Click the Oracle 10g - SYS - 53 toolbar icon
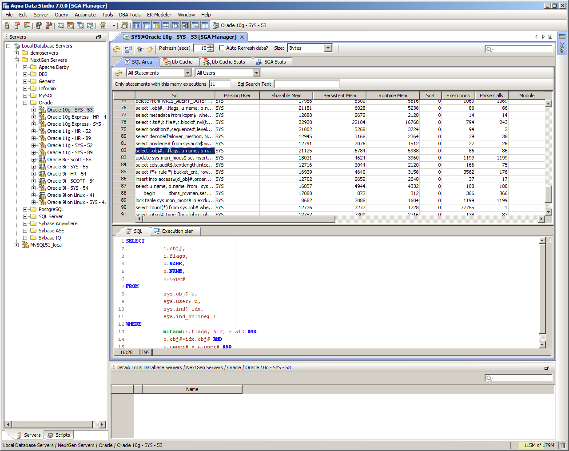 [216, 25]
